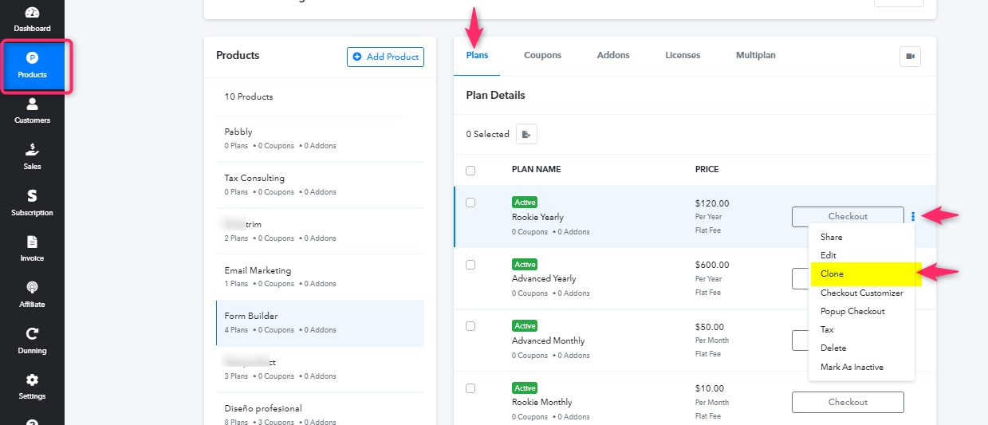Check the Advanced Monthly plan checkbox

pyautogui.click(x=470, y=326)
